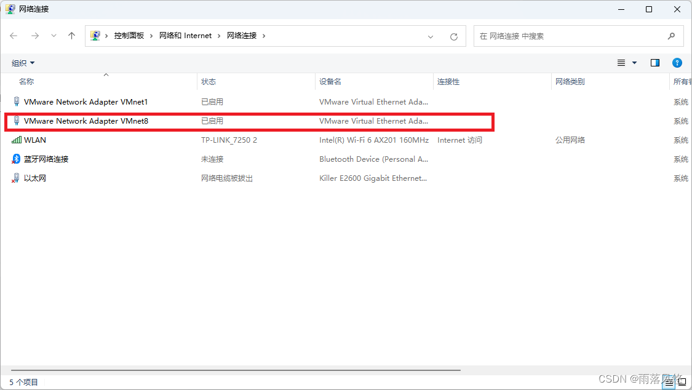
Task: Click the WLAN signal bars icon
Action: (17, 140)
